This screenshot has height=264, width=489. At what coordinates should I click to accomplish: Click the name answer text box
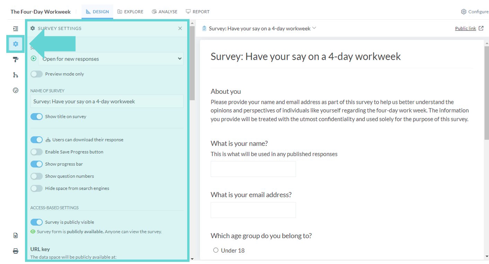(253, 169)
